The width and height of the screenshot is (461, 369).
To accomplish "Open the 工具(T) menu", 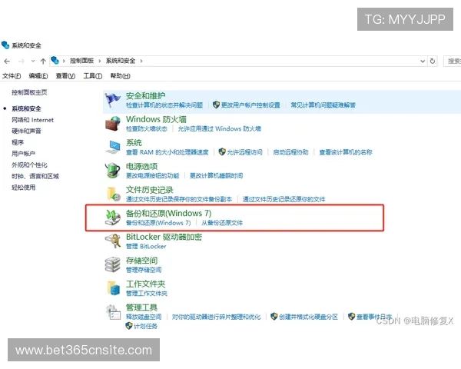I will (93, 76).
